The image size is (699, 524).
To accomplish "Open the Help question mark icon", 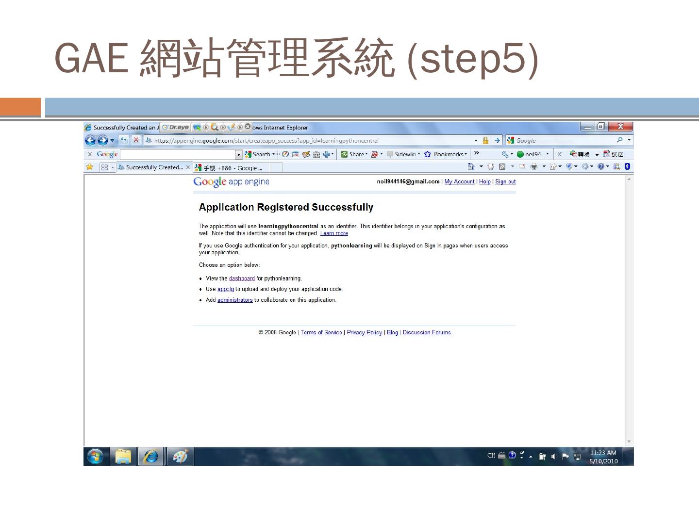I will point(601,166).
